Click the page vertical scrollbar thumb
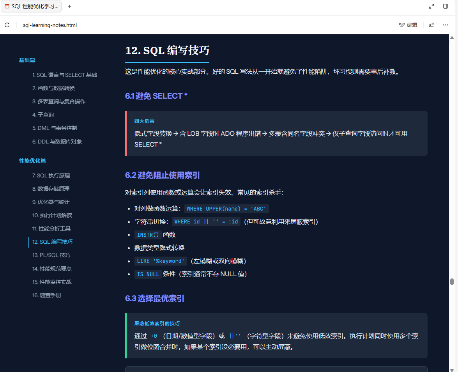 pos(452,282)
